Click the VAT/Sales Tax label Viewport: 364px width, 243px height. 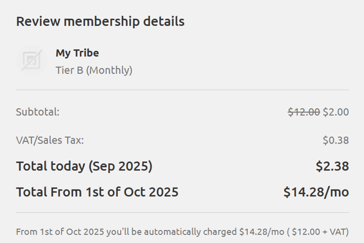50,141
